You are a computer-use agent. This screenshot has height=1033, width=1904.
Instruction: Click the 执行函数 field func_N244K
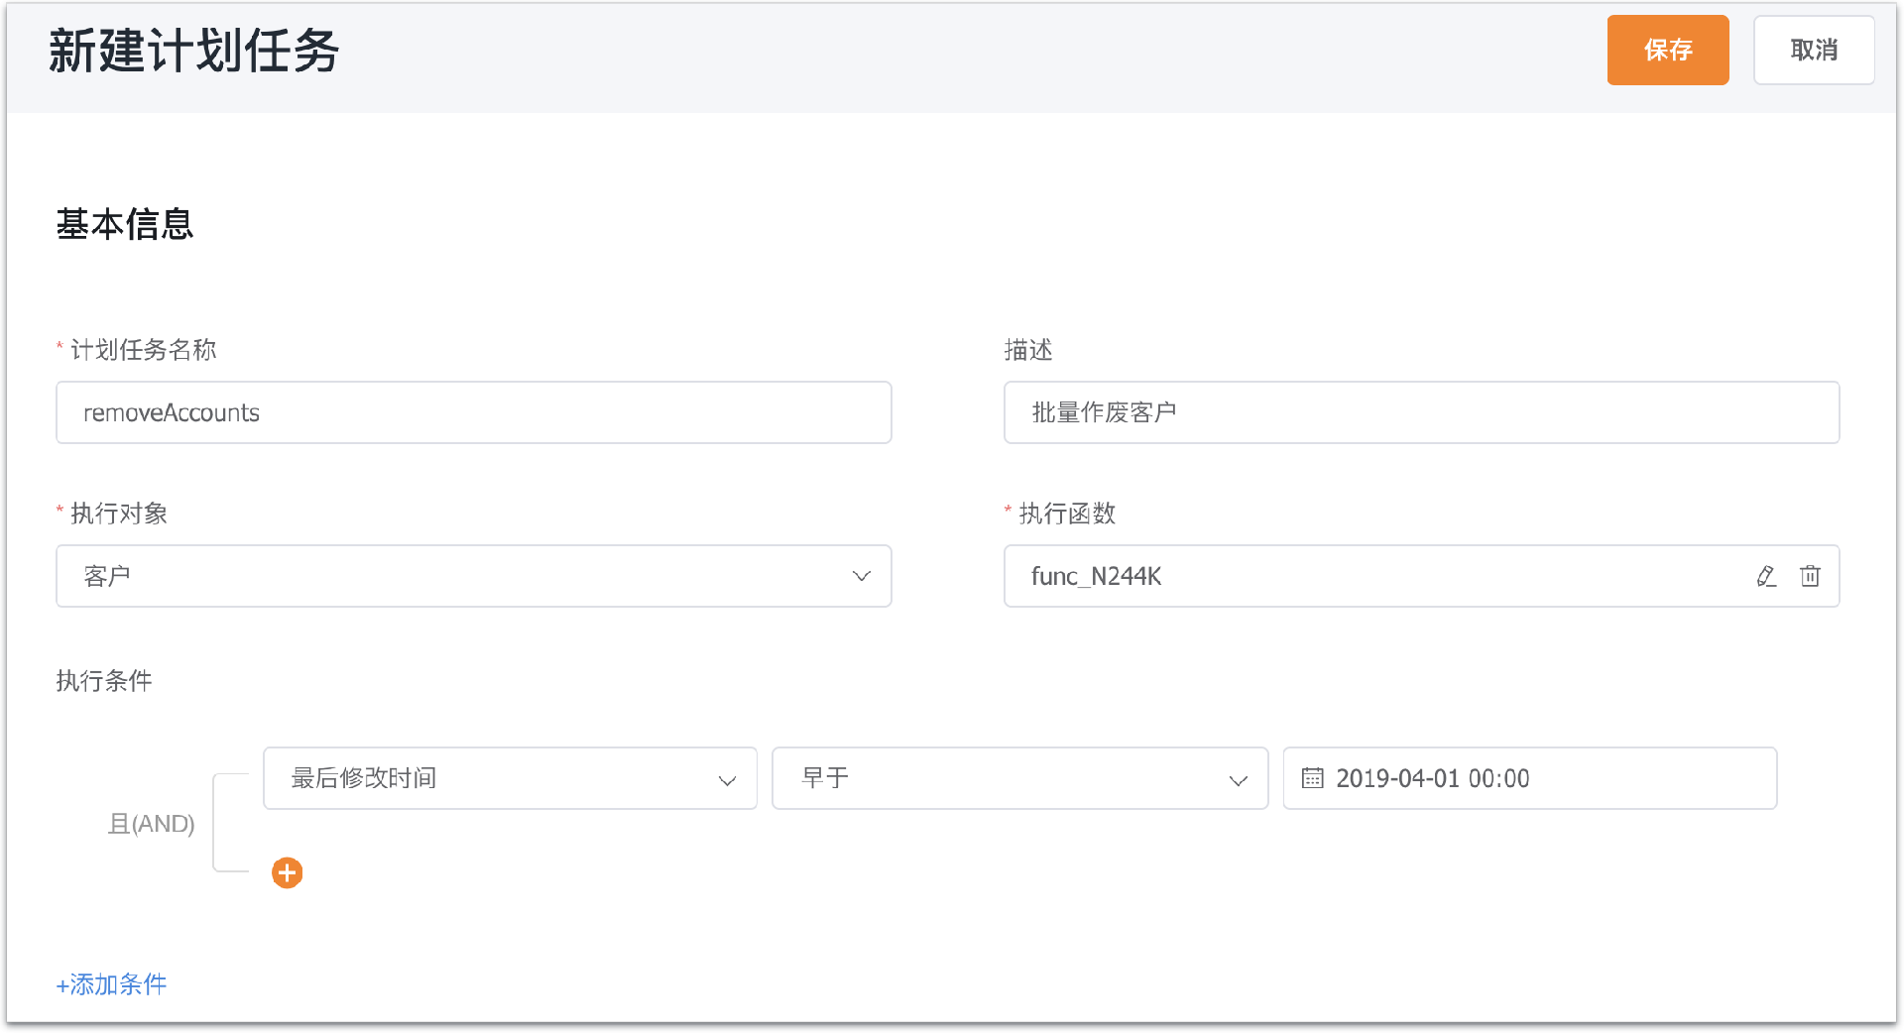click(x=1421, y=576)
